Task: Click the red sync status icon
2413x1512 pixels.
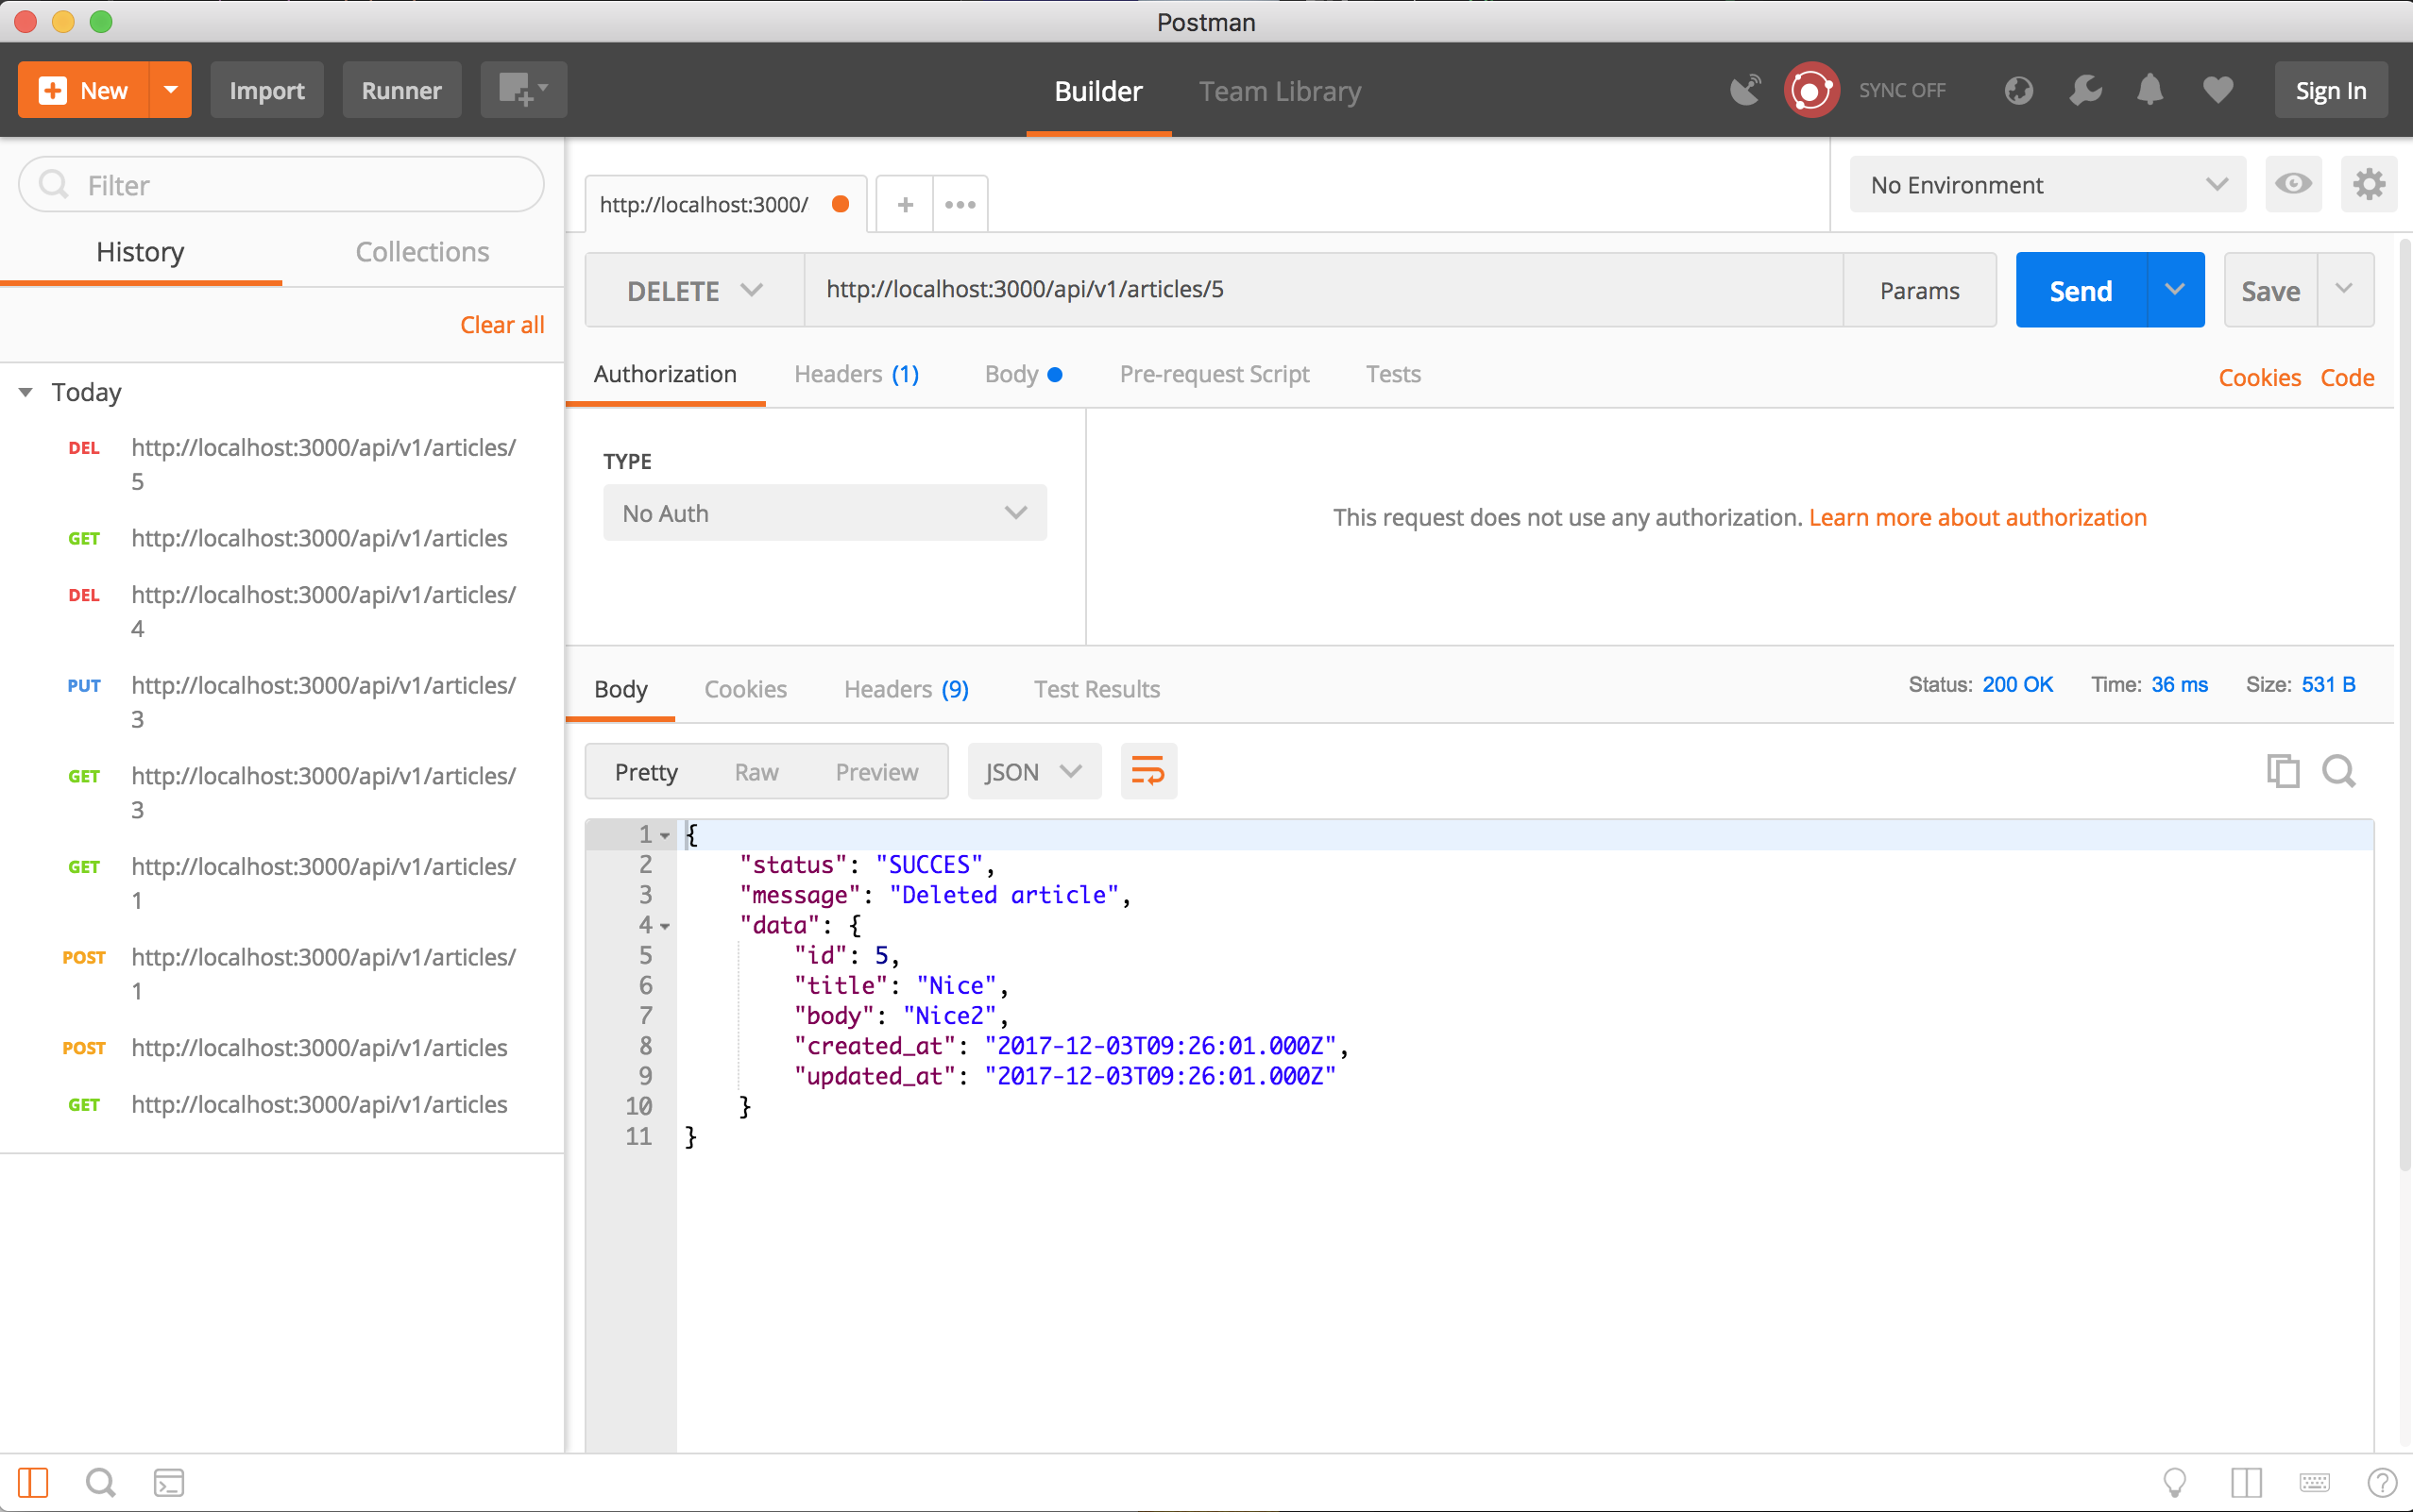Action: pyautogui.click(x=1810, y=90)
